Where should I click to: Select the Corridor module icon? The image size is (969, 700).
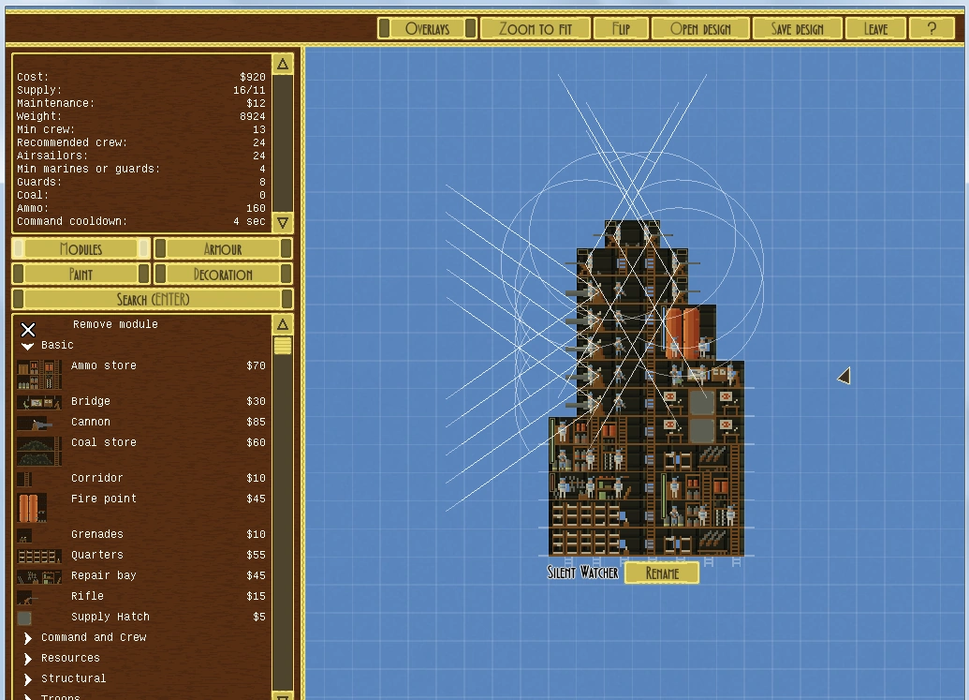coord(24,479)
